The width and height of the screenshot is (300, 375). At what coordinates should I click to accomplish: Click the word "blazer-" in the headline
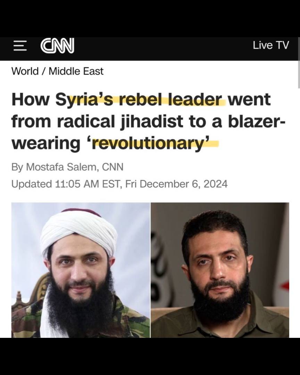pos(257,121)
